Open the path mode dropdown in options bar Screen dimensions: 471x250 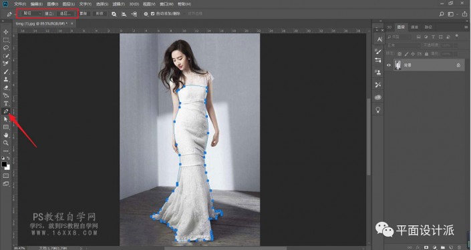point(32,13)
